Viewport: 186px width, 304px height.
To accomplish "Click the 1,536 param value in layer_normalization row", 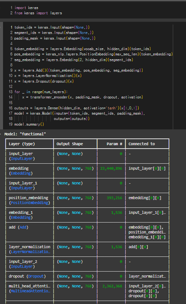I will coord(117,247).
